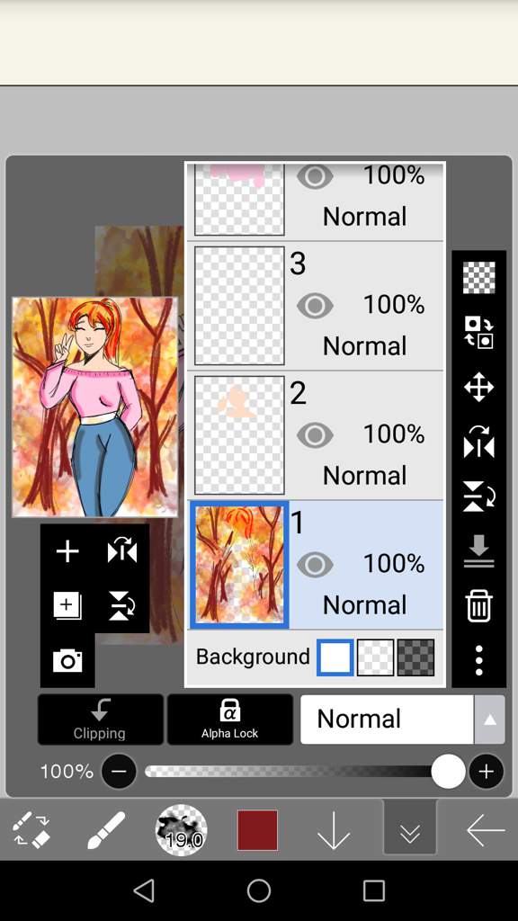518x921 pixels.
Task: Enable Alpha Lock on the layer
Action: pos(229,720)
